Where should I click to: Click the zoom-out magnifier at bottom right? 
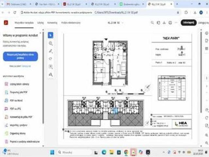(207, 143)
